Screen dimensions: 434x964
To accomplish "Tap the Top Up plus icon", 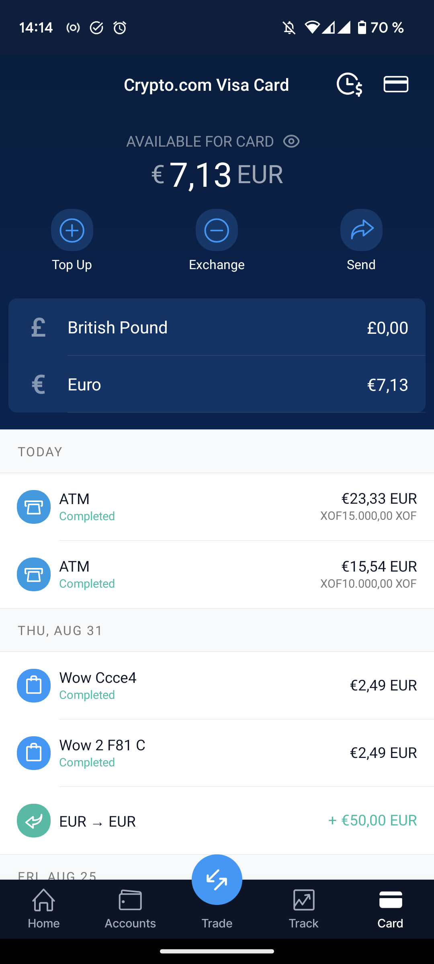I will (72, 230).
